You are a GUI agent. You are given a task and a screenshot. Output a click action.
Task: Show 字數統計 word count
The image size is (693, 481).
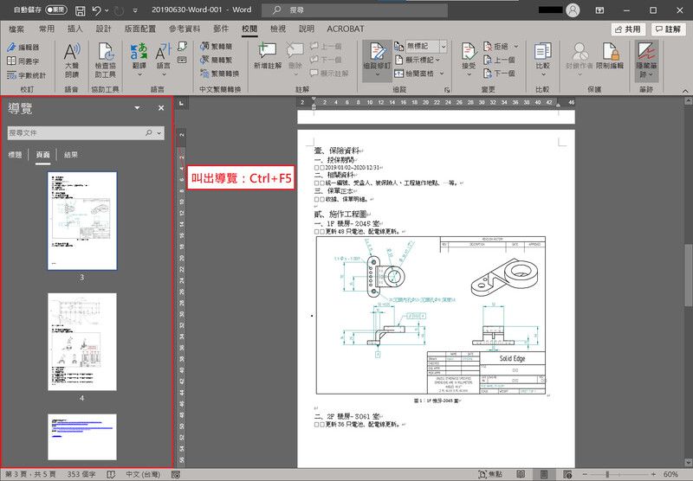click(27, 75)
